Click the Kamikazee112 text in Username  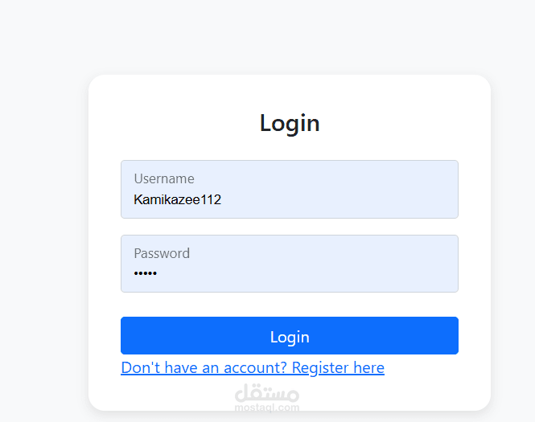pos(178,200)
